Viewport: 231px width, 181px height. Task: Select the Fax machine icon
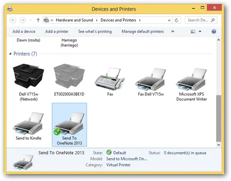[110, 79]
